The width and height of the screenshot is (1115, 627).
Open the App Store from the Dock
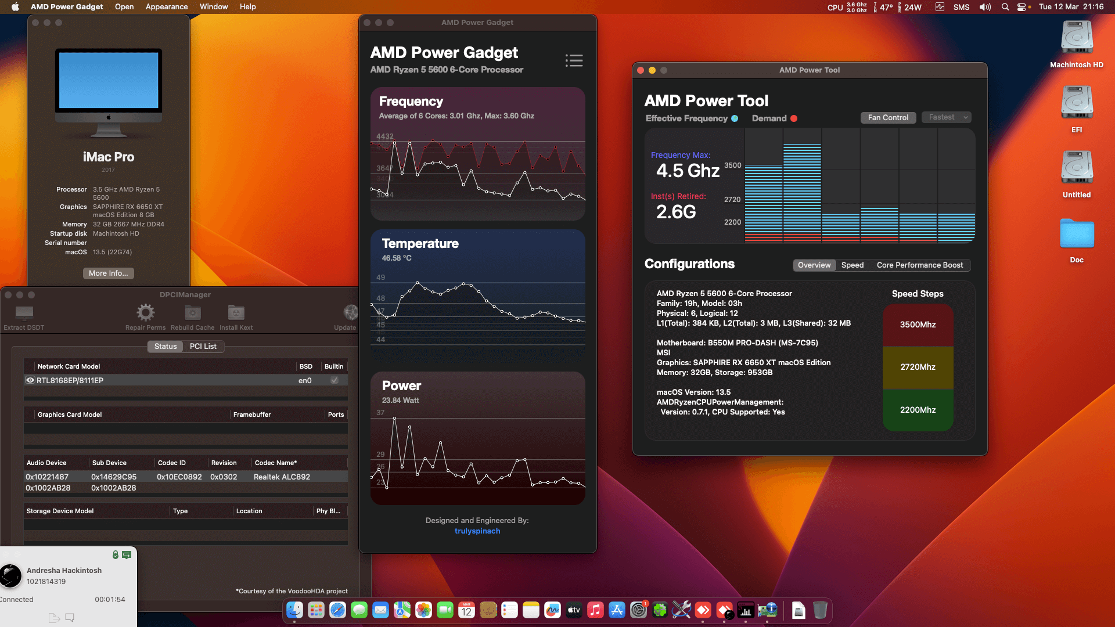tap(617, 610)
